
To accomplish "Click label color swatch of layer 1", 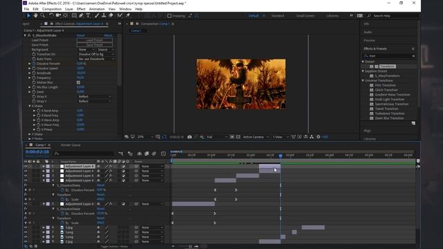I will [x=48, y=166].
